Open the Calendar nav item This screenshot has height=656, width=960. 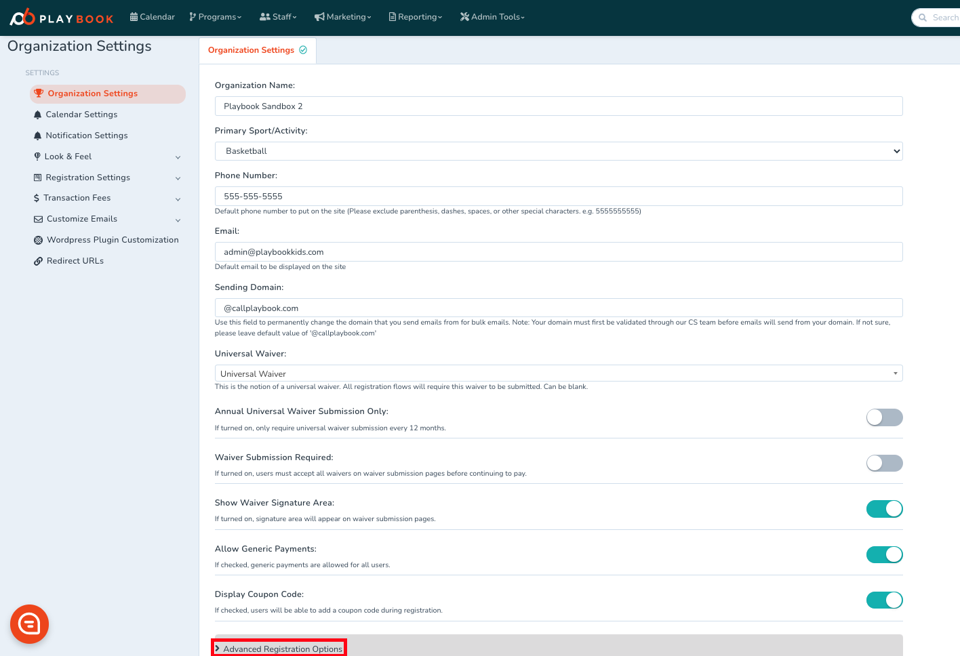tap(153, 17)
